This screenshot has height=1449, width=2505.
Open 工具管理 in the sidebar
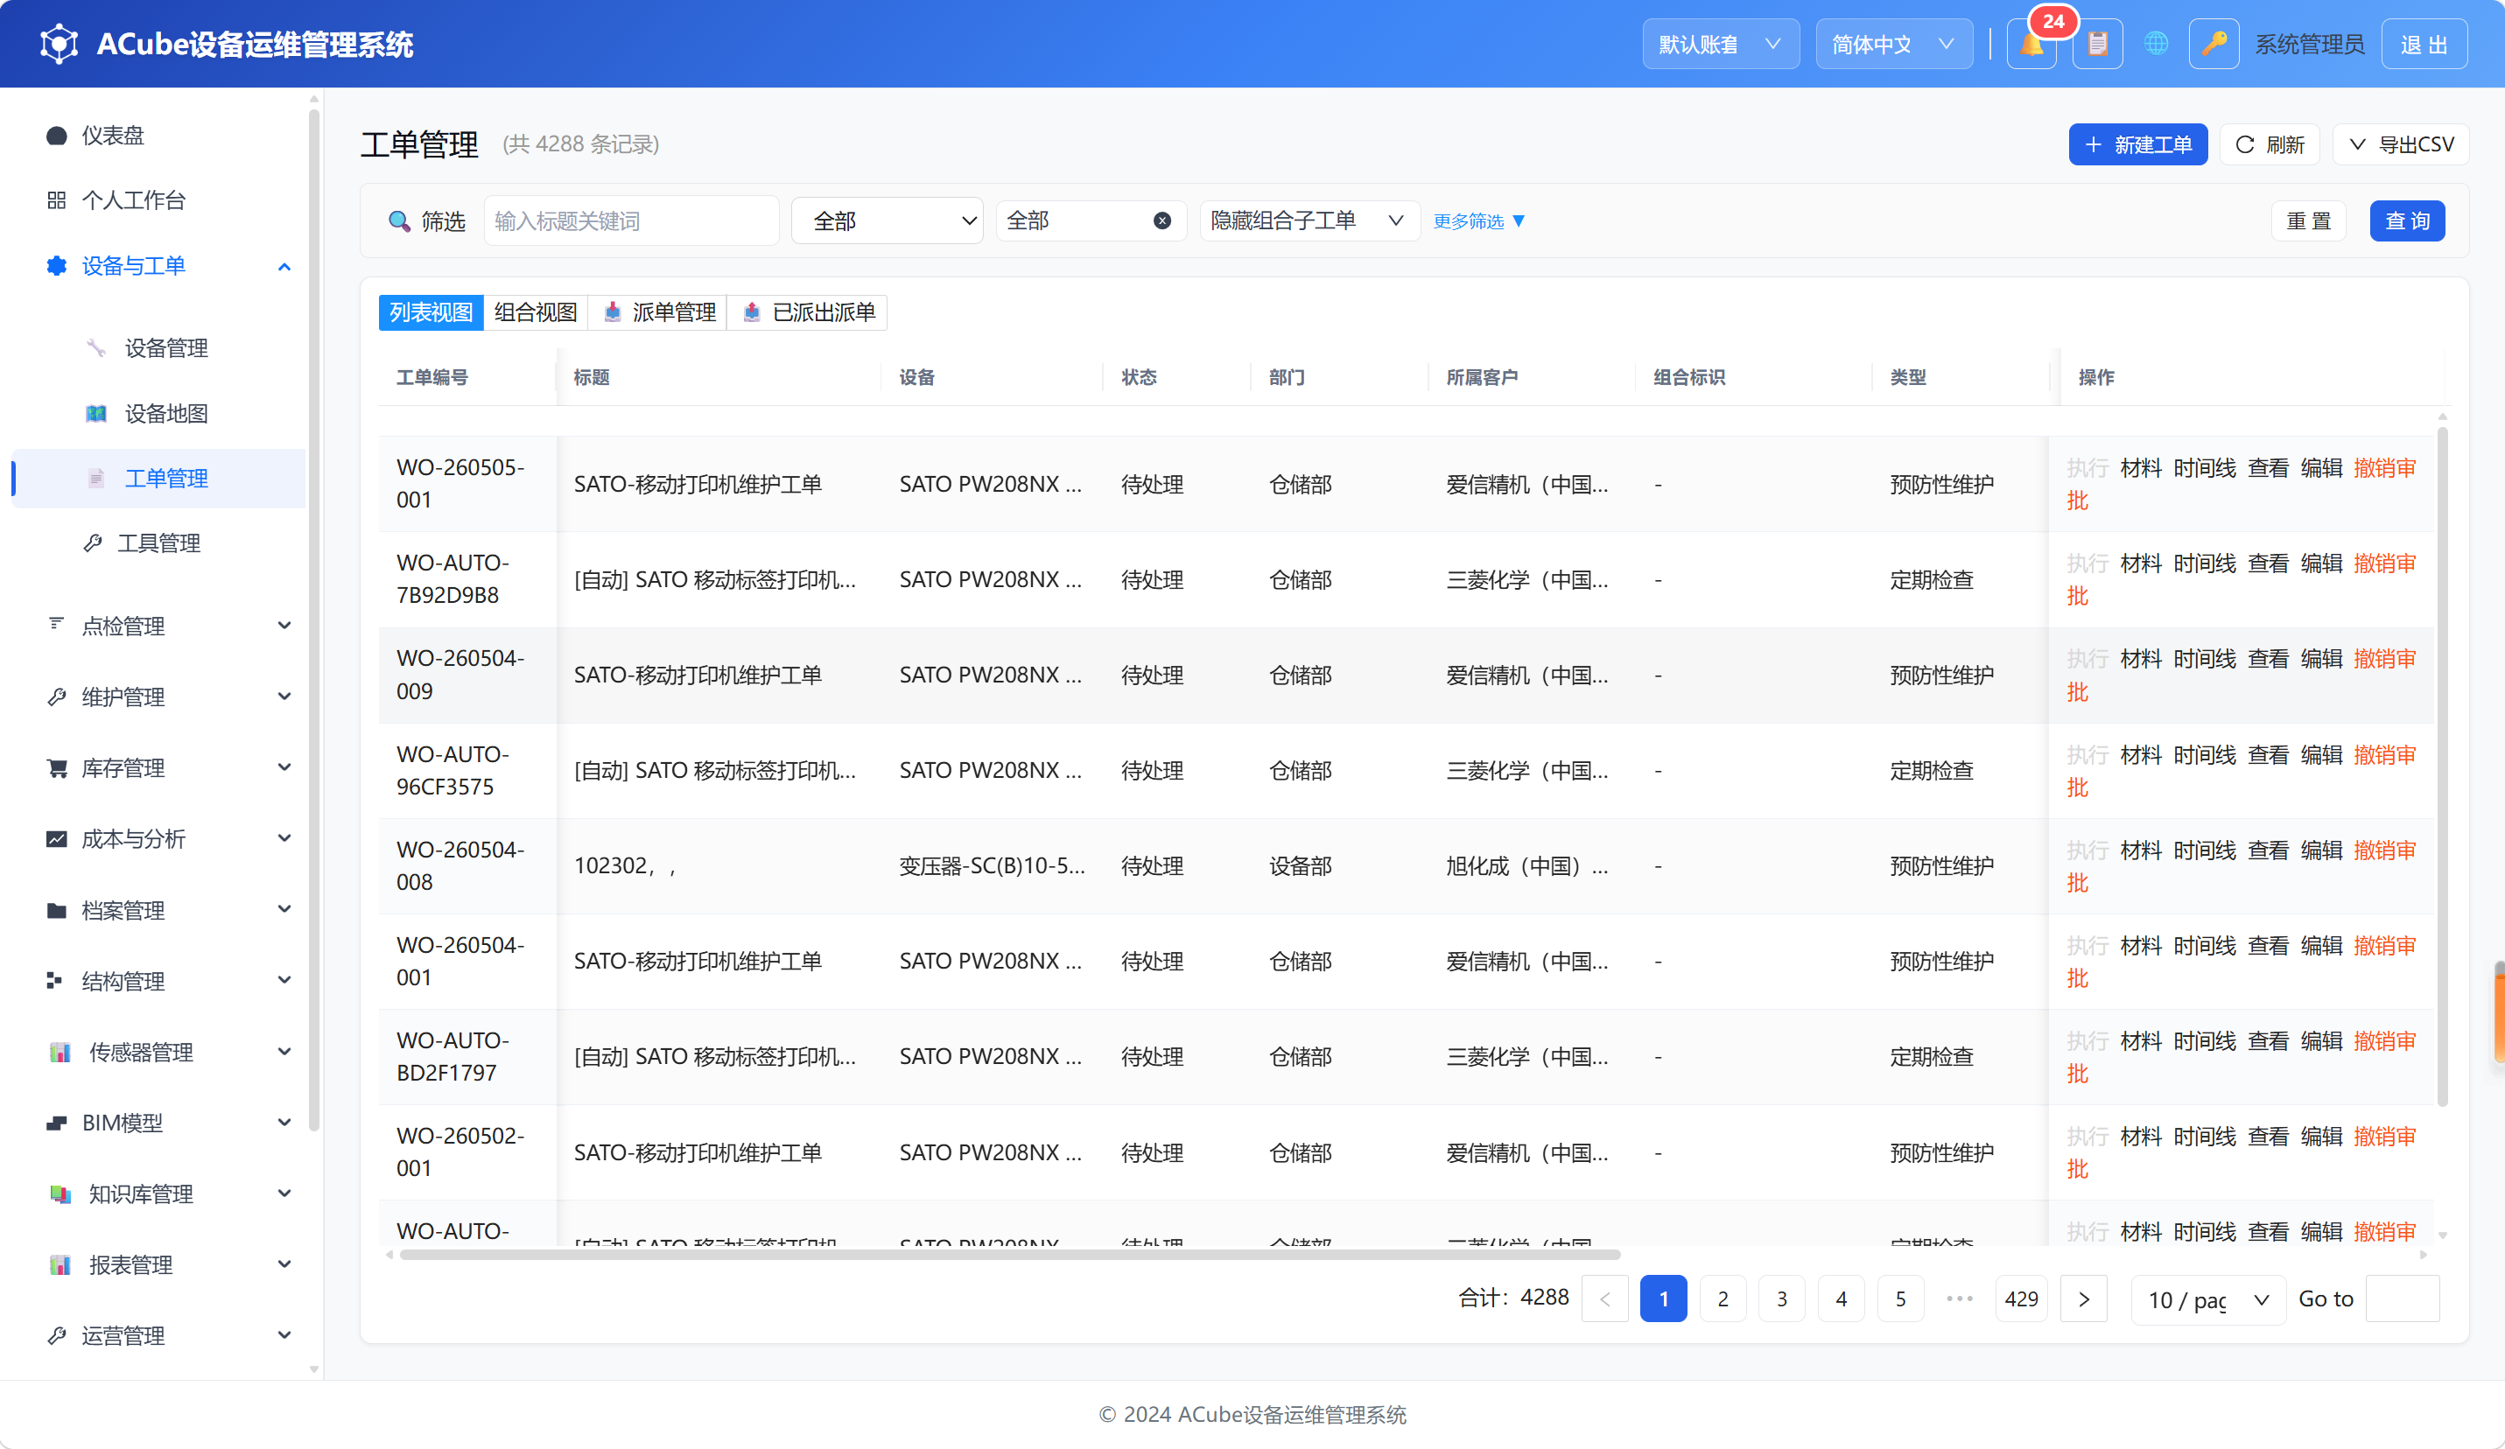159,542
